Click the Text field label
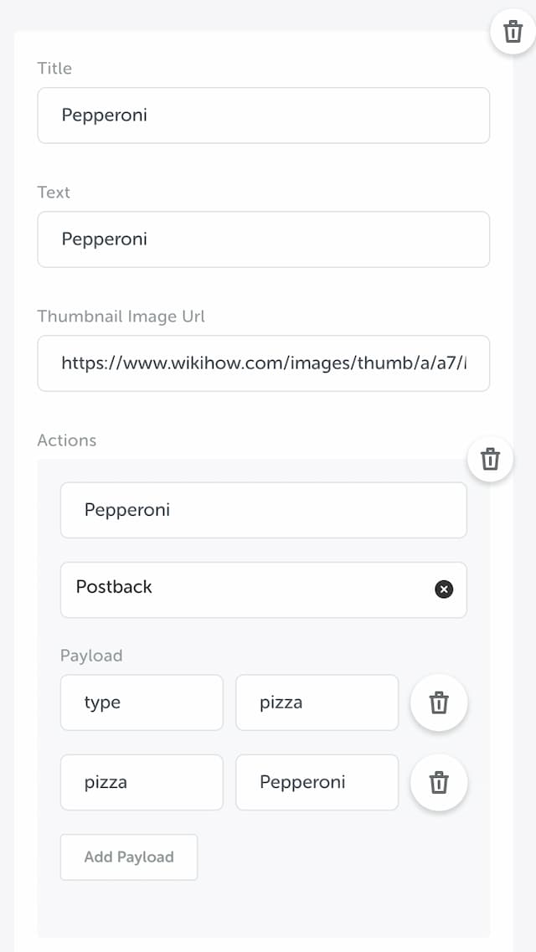This screenshot has width=536, height=952. (54, 193)
